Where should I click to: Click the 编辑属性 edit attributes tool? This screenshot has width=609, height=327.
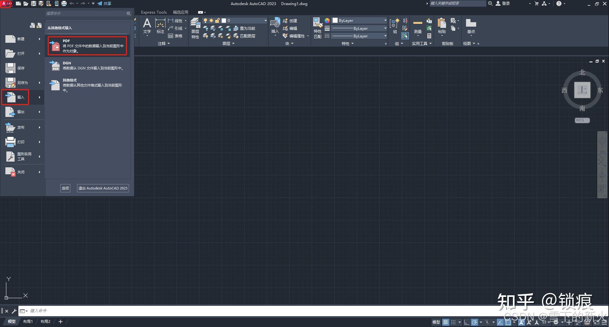pyautogui.click(x=294, y=36)
